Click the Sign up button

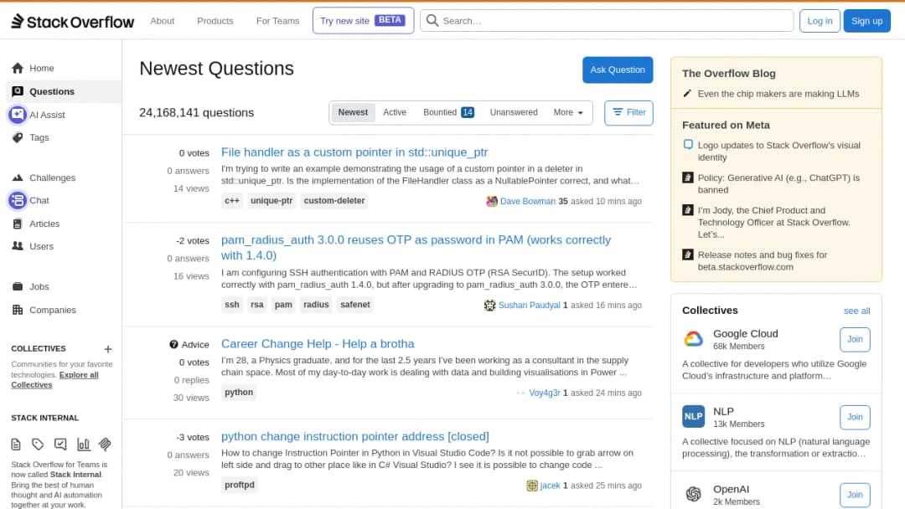click(x=866, y=21)
